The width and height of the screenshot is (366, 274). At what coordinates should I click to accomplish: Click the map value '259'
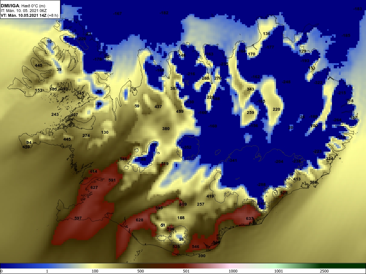250,113
